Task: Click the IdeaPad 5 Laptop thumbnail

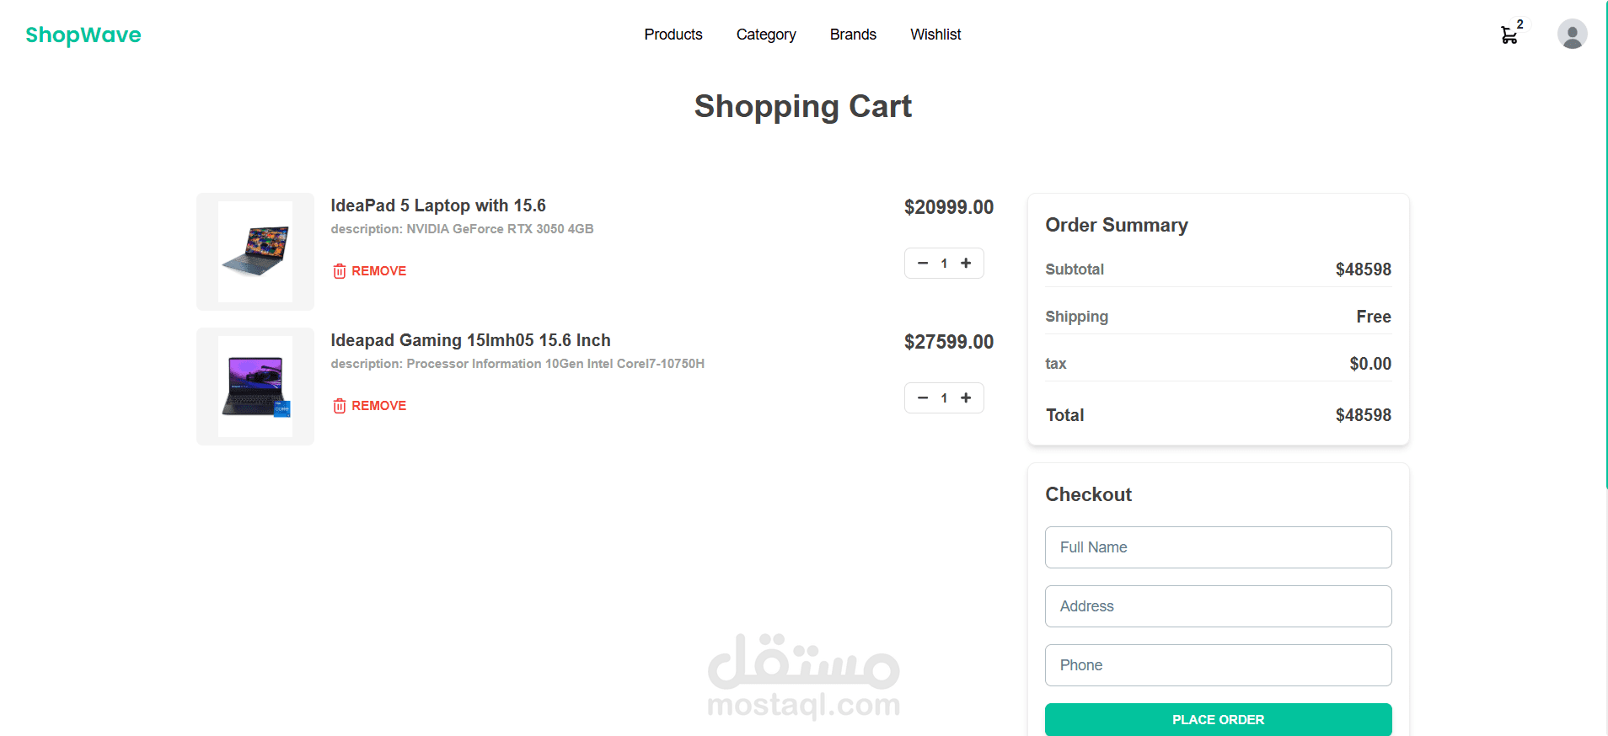Action: (x=255, y=252)
